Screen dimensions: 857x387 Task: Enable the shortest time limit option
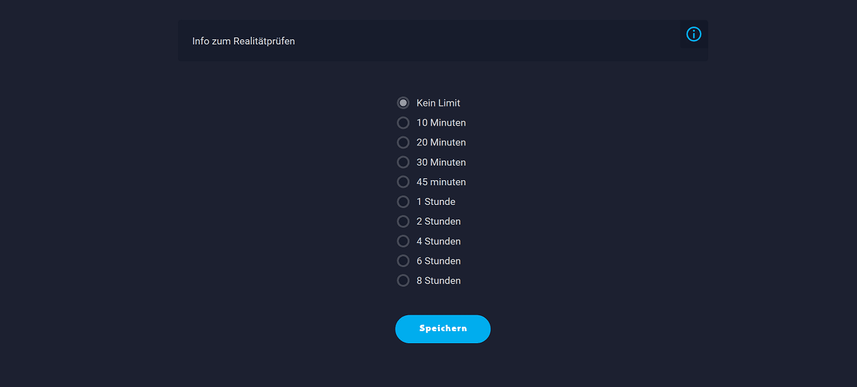click(x=403, y=122)
